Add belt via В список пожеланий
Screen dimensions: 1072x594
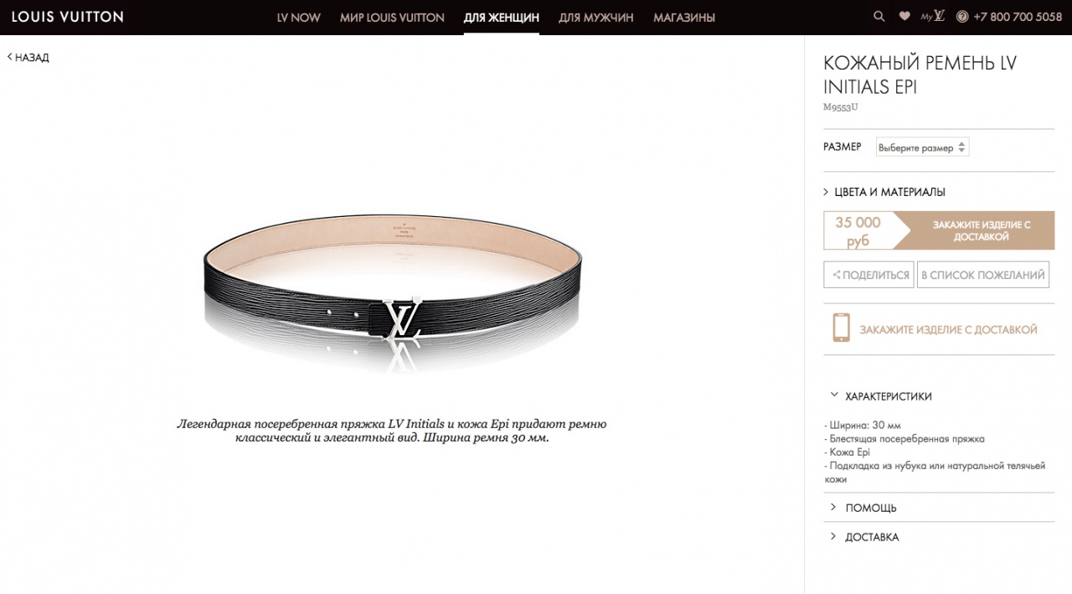[983, 275]
